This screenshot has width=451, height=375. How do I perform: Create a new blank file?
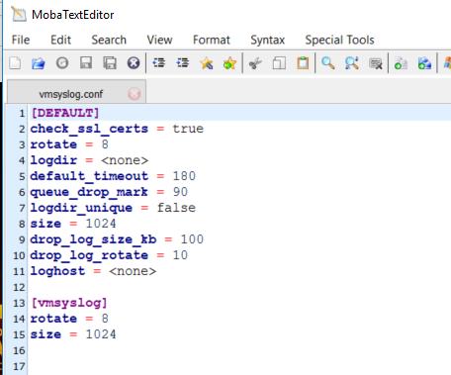pyautogui.click(x=15, y=63)
